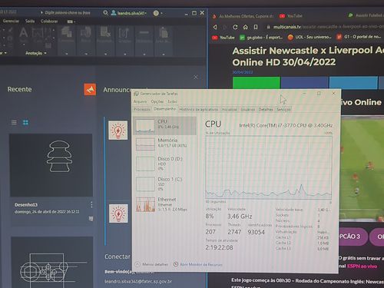Image resolution: width=384 pixels, height=288 pixels.
Task: Click the pin icon on Desenho13 card
Action: [91, 218]
